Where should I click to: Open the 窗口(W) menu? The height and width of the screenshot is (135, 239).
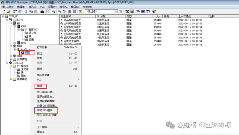click(x=76, y=7)
